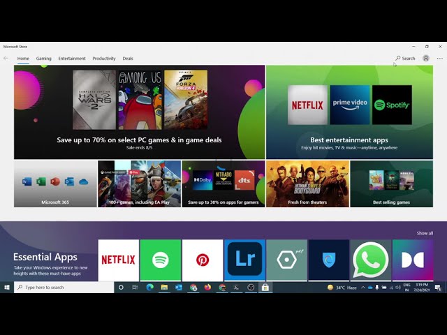Screen dimensions: 447x335
Task: Click the Among Us cover art
Action: pyautogui.click(x=140, y=100)
